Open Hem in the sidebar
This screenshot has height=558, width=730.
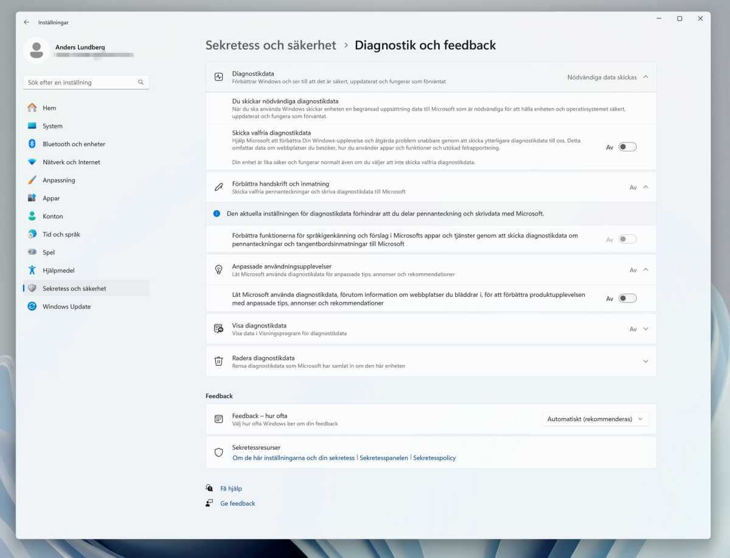point(86,108)
